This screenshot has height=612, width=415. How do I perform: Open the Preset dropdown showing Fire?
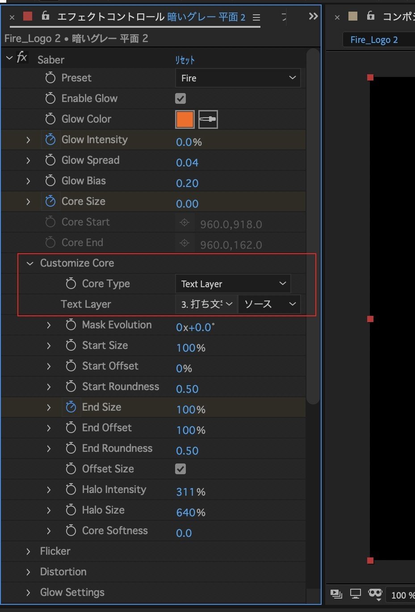coord(238,78)
